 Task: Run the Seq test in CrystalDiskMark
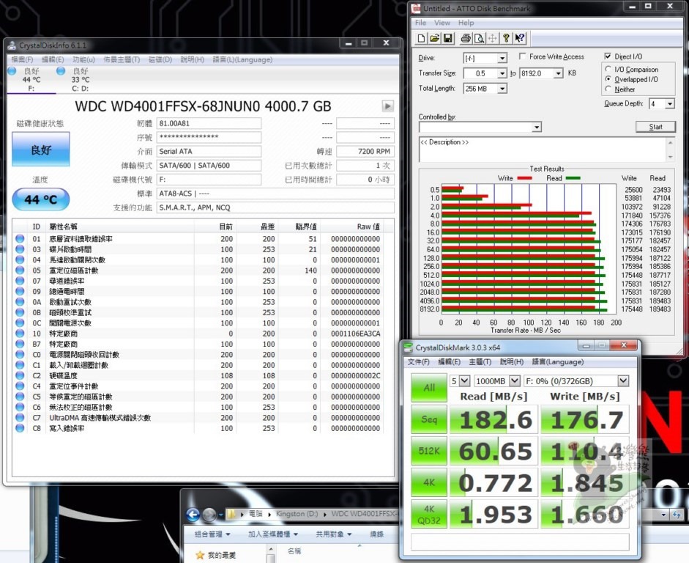(x=429, y=419)
